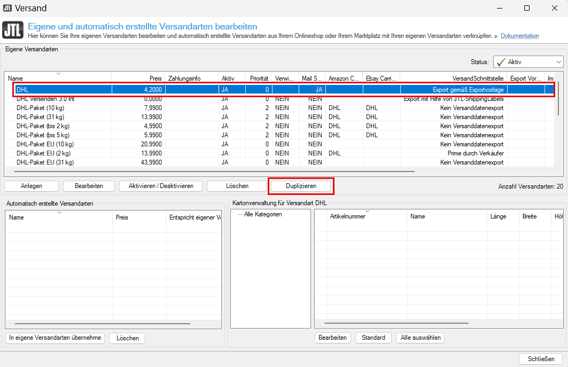Click the Schließen button
The width and height of the screenshot is (568, 367).
pos(541,358)
